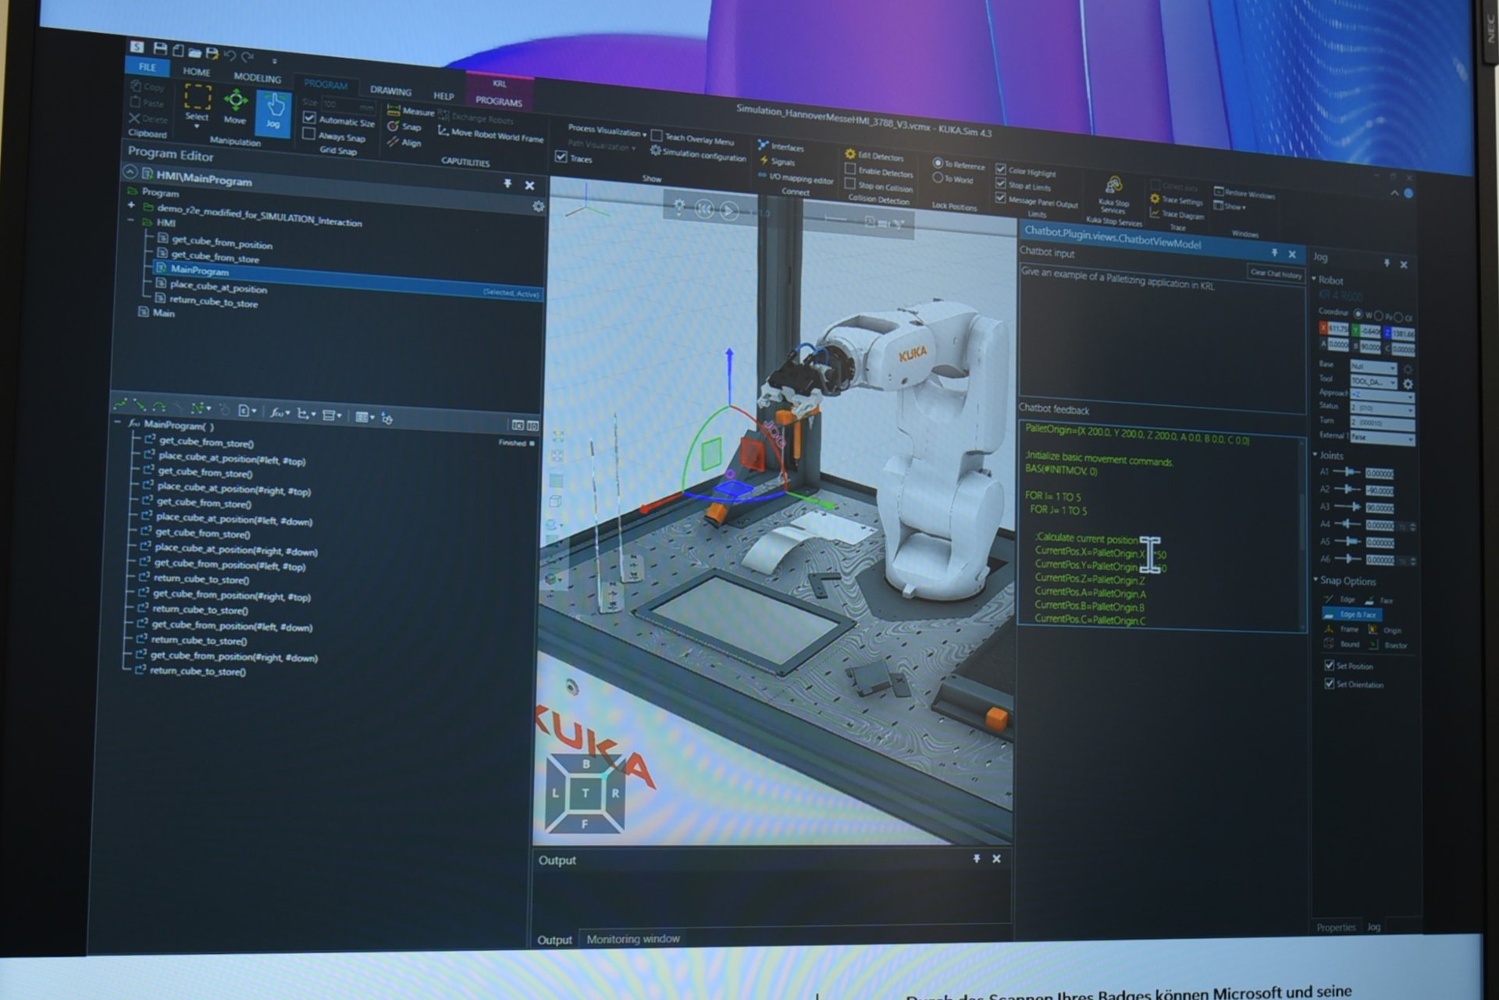
Task: Click Move Robot World Frame
Action: [x=490, y=135]
